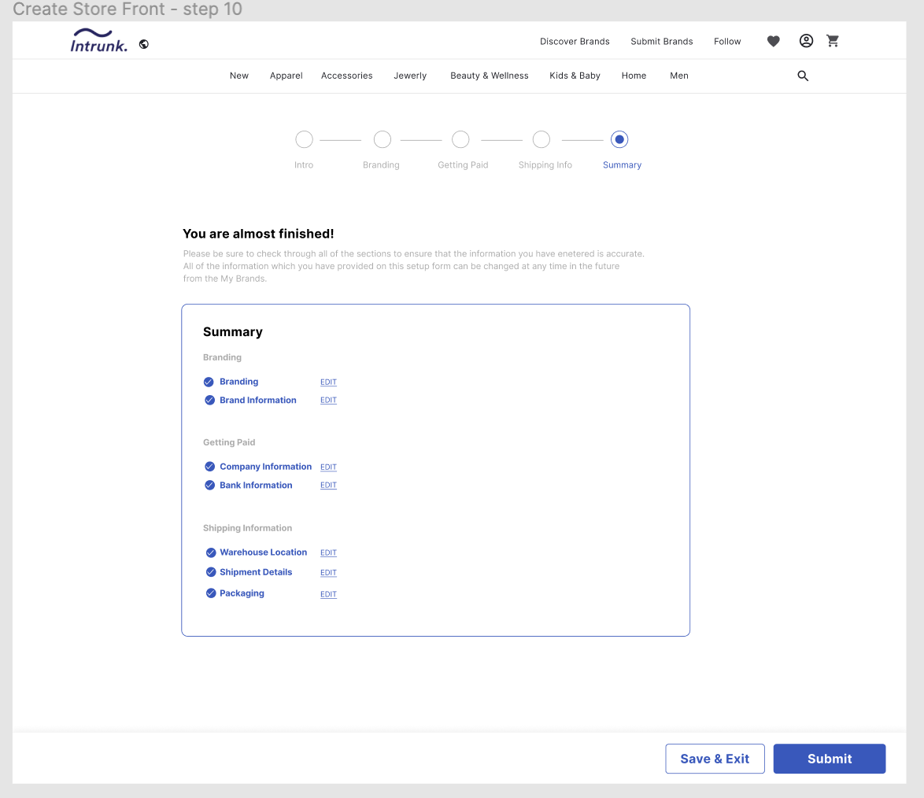The width and height of the screenshot is (924, 798).
Task: Click the Save & Exit button
Action: (x=715, y=759)
